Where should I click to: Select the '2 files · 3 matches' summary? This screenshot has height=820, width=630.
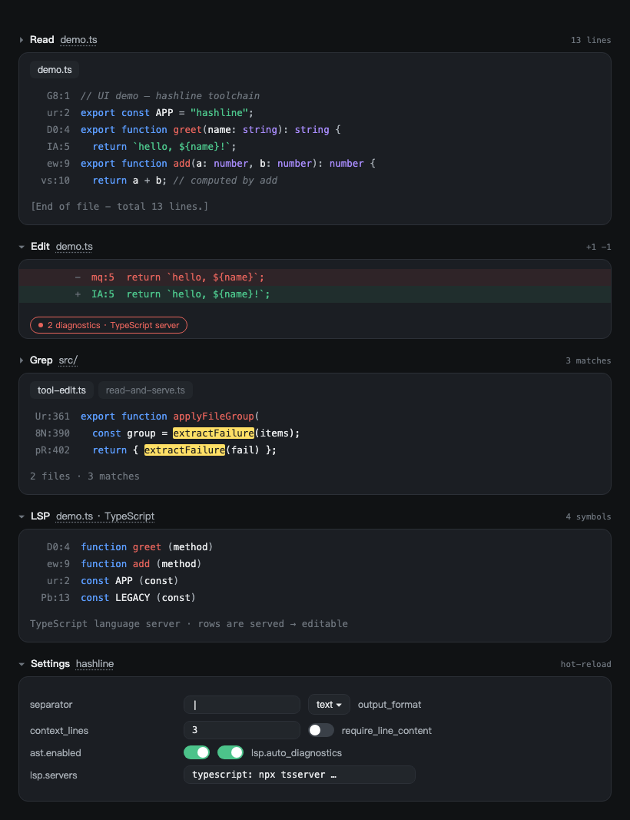pos(85,476)
